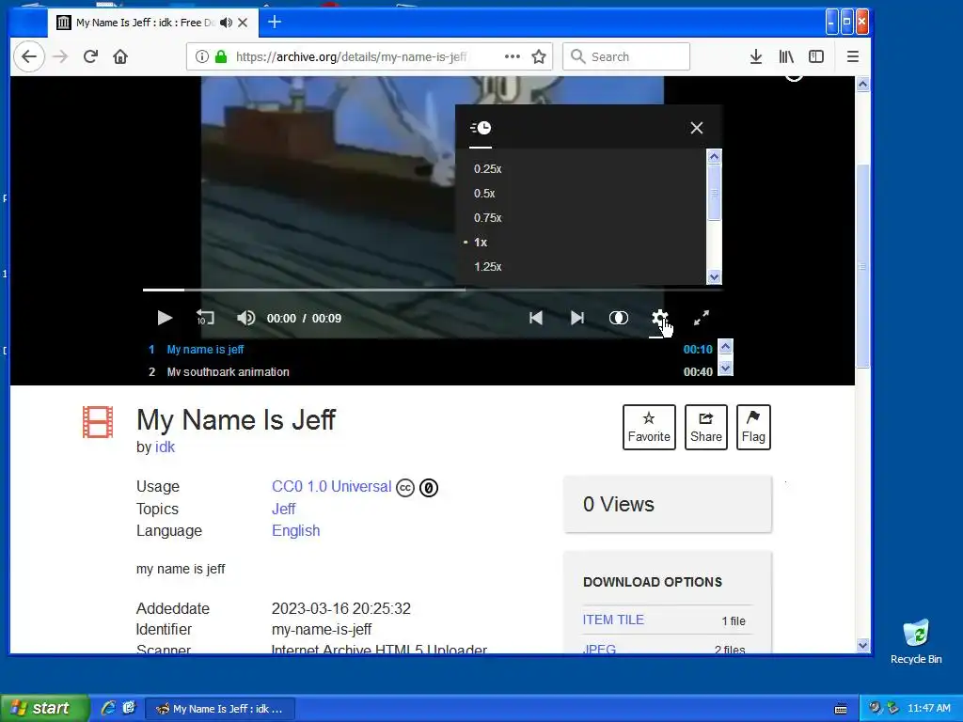Open the CC0 1.0 Universal license link
Viewport: 963px width, 722px height.
click(331, 487)
